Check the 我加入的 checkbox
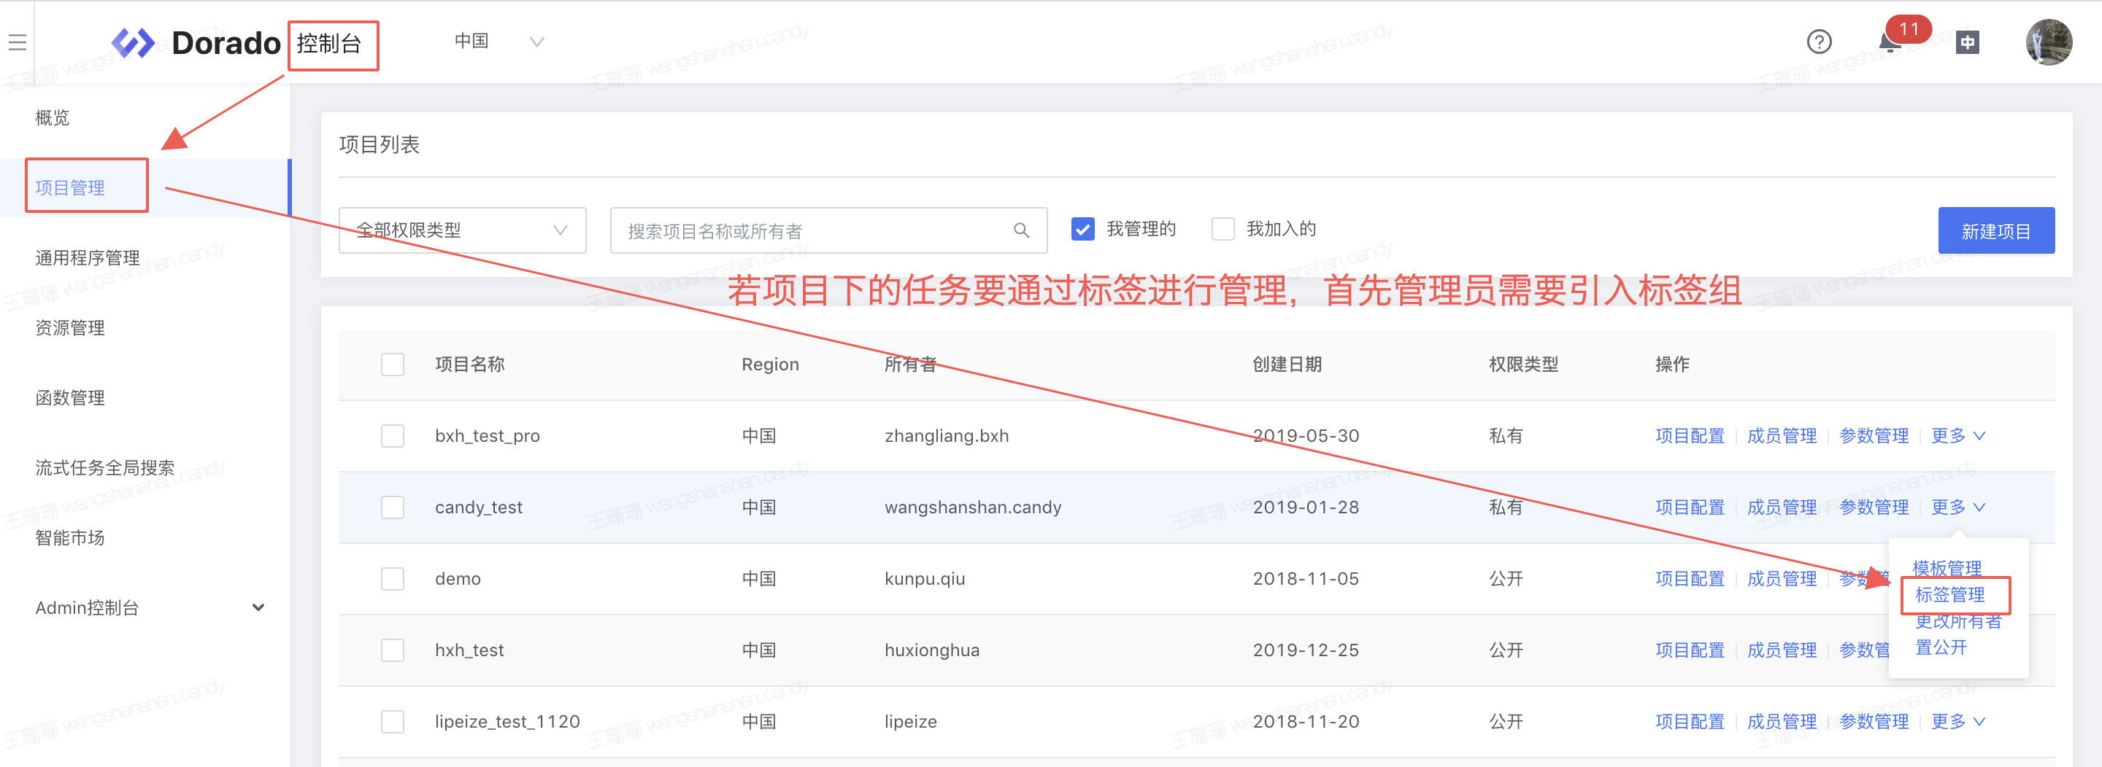The width and height of the screenshot is (2102, 767). (1223, 230)
